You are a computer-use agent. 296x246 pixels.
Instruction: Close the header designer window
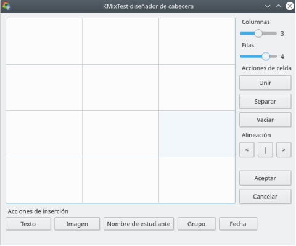point(290,6)
